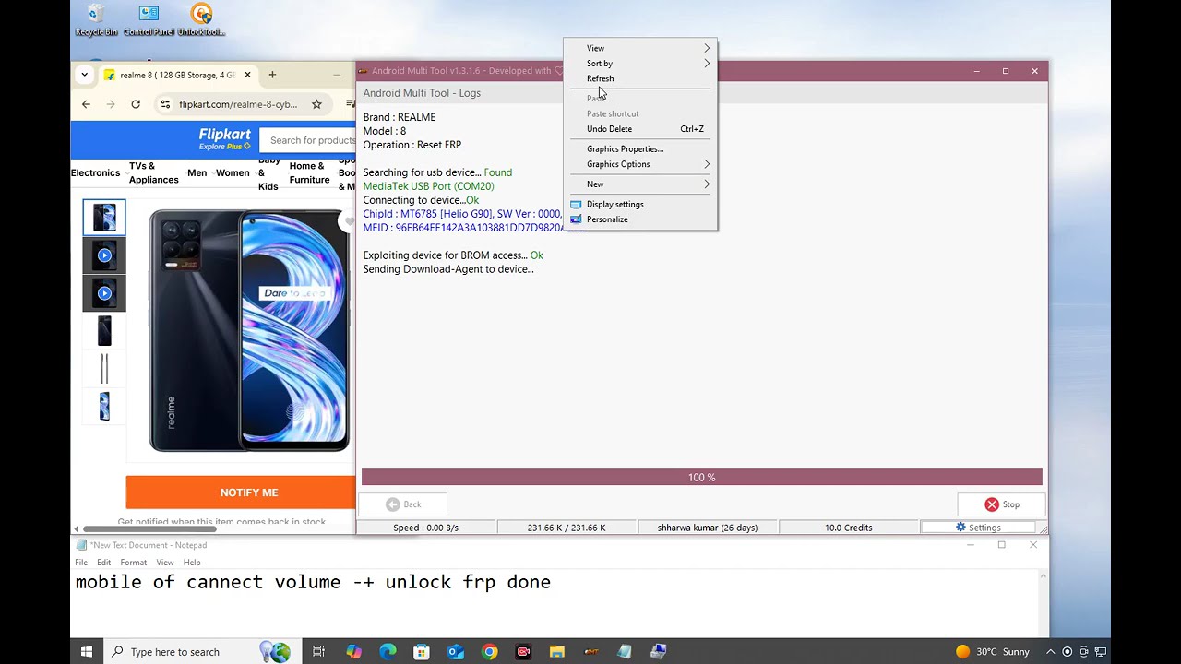Image resolution: width=1181 pixels, height=664 pixels.
Task: Open Home & Furniture category
Action: pyautogui.click(x=309, y=172)
